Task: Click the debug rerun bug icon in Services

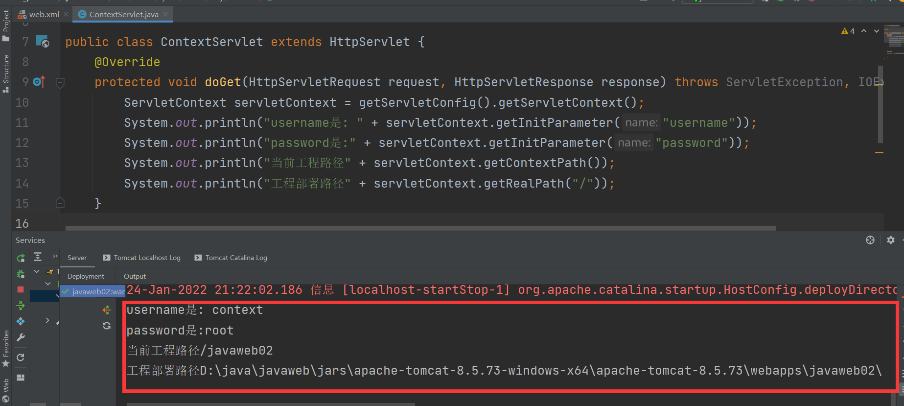Action: (21, 274)
